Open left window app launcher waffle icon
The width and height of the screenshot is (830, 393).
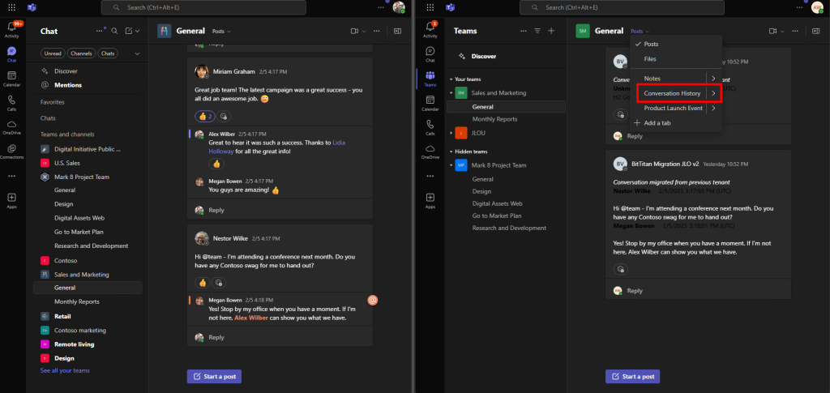tap(11, 7)
